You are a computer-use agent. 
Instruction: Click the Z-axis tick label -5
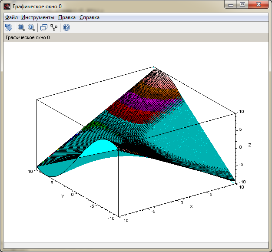pyautogui.click(x=241, y=164)
